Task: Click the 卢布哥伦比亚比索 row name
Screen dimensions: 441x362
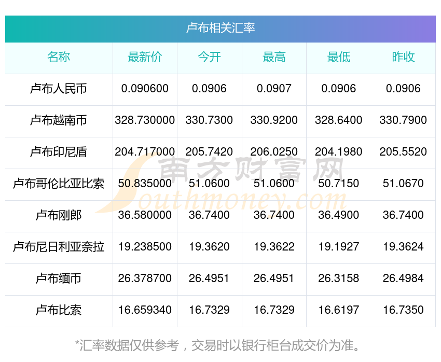Action: (x=59, y=184)
